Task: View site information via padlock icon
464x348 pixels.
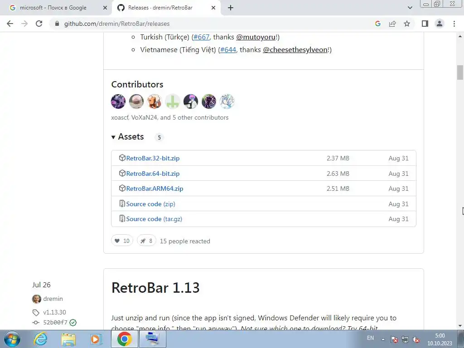Action: click(x=57, y=24)
